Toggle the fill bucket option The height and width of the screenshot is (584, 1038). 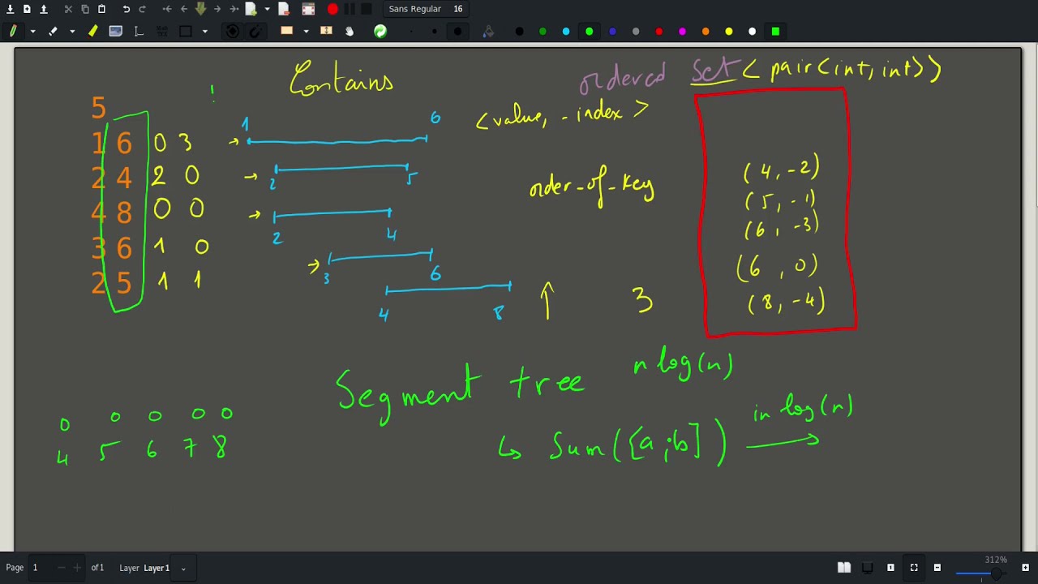(488, 32)
